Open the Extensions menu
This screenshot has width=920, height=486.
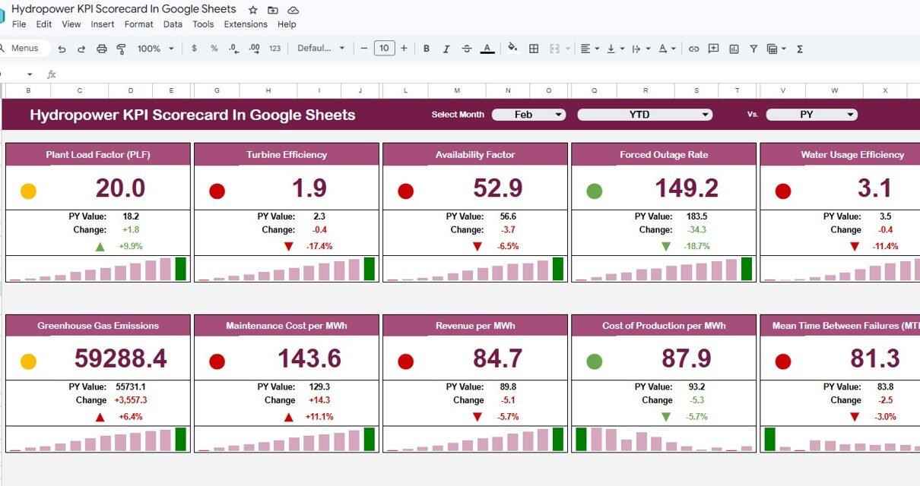click(x=246, y=24)
